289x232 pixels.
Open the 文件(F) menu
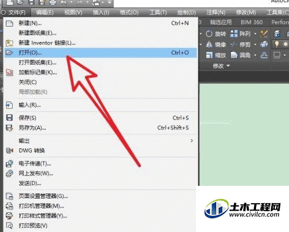coord(17,13)
